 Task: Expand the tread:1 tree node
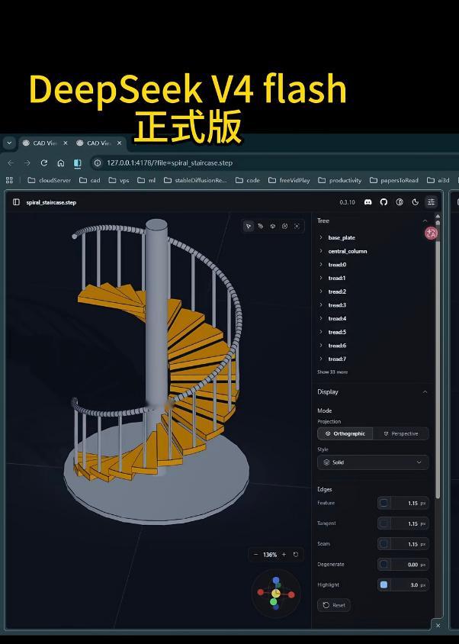321,278
